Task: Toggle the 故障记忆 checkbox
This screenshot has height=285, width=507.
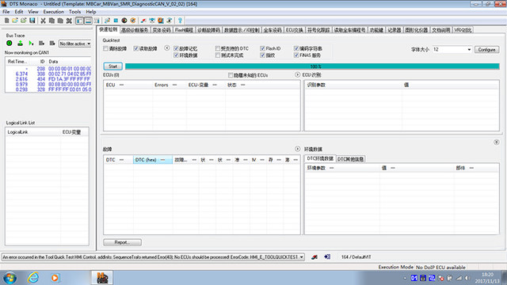Action: 176,48
